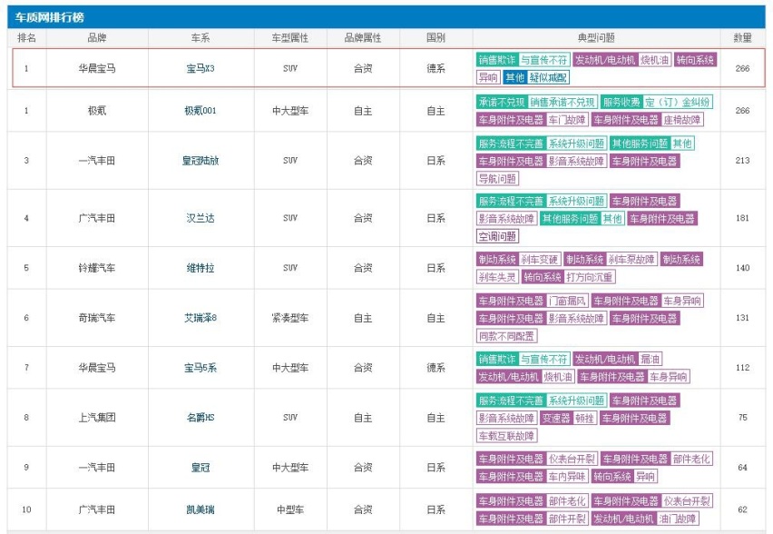Select brand 极氪 in the brand column
This screenshot has width=773, height=534.
coord(96,111)
